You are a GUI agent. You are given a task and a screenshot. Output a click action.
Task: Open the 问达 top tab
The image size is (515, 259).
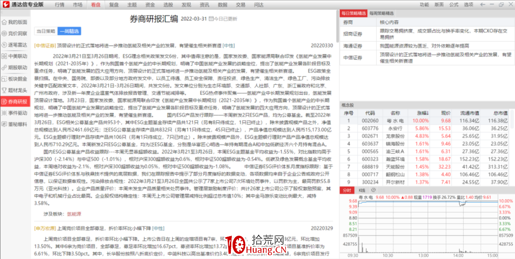click(x=258, y=5)
